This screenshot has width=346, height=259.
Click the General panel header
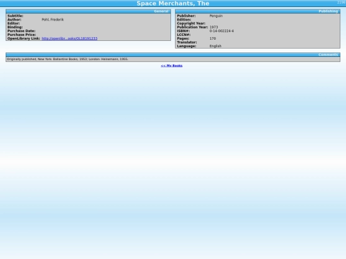click(x=88, y=12)
